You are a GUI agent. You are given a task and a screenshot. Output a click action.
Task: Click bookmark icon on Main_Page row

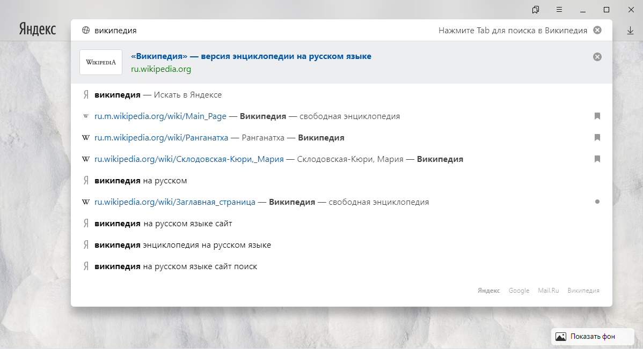tap(597, 116)
